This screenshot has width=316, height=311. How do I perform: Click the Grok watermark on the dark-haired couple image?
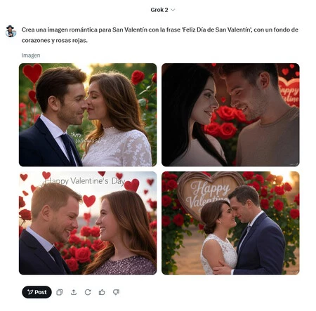[294, 164]
